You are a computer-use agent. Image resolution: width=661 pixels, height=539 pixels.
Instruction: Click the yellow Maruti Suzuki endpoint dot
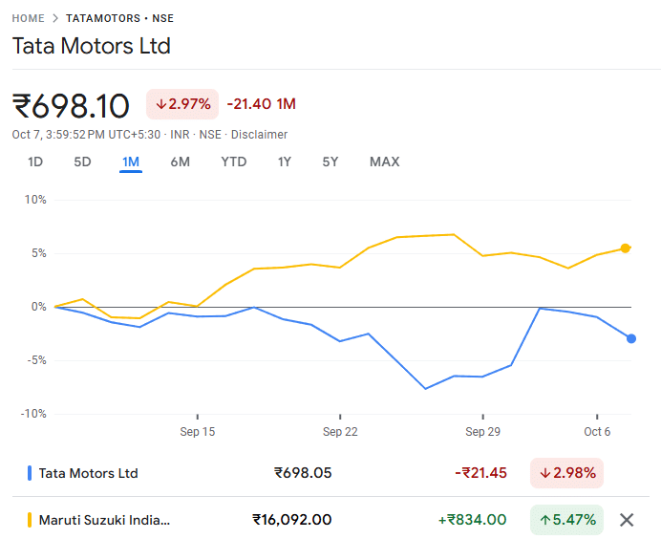[x=626, y=248]
